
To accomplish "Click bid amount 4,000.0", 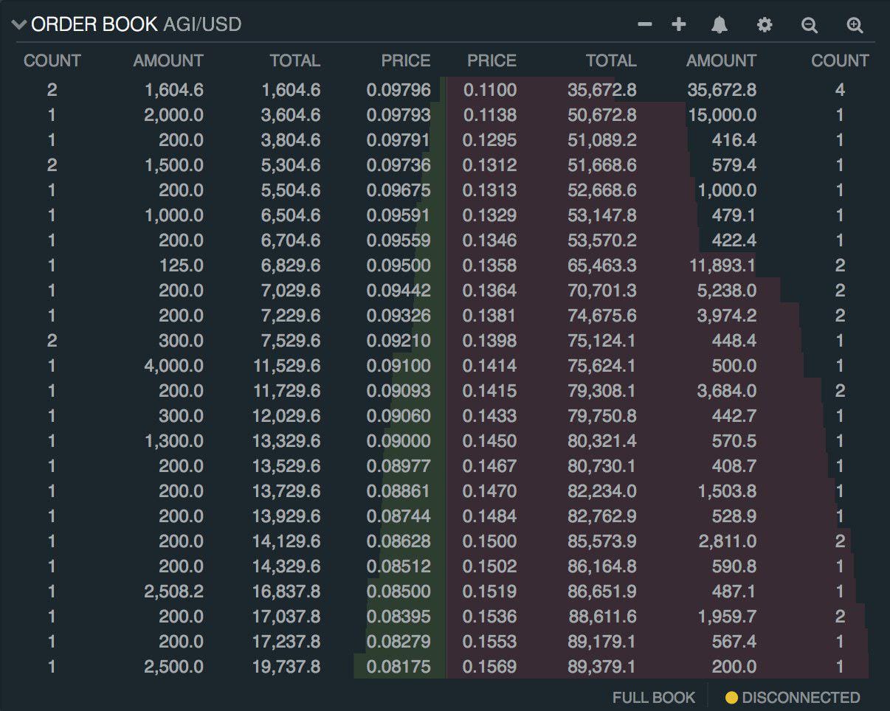I will [174, 366].
